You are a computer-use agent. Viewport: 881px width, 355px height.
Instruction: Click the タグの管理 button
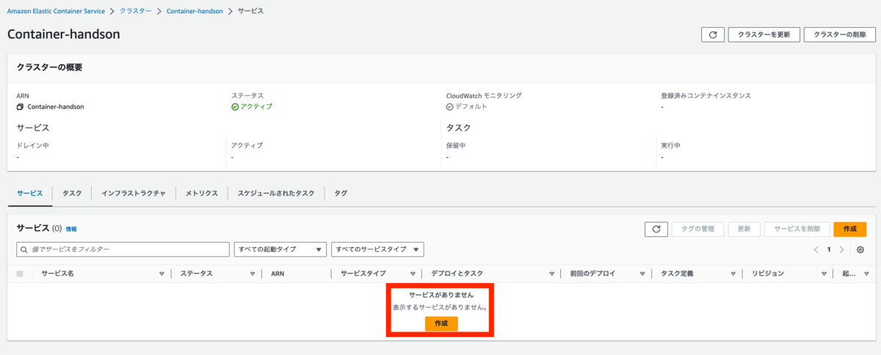click(697, 230)
